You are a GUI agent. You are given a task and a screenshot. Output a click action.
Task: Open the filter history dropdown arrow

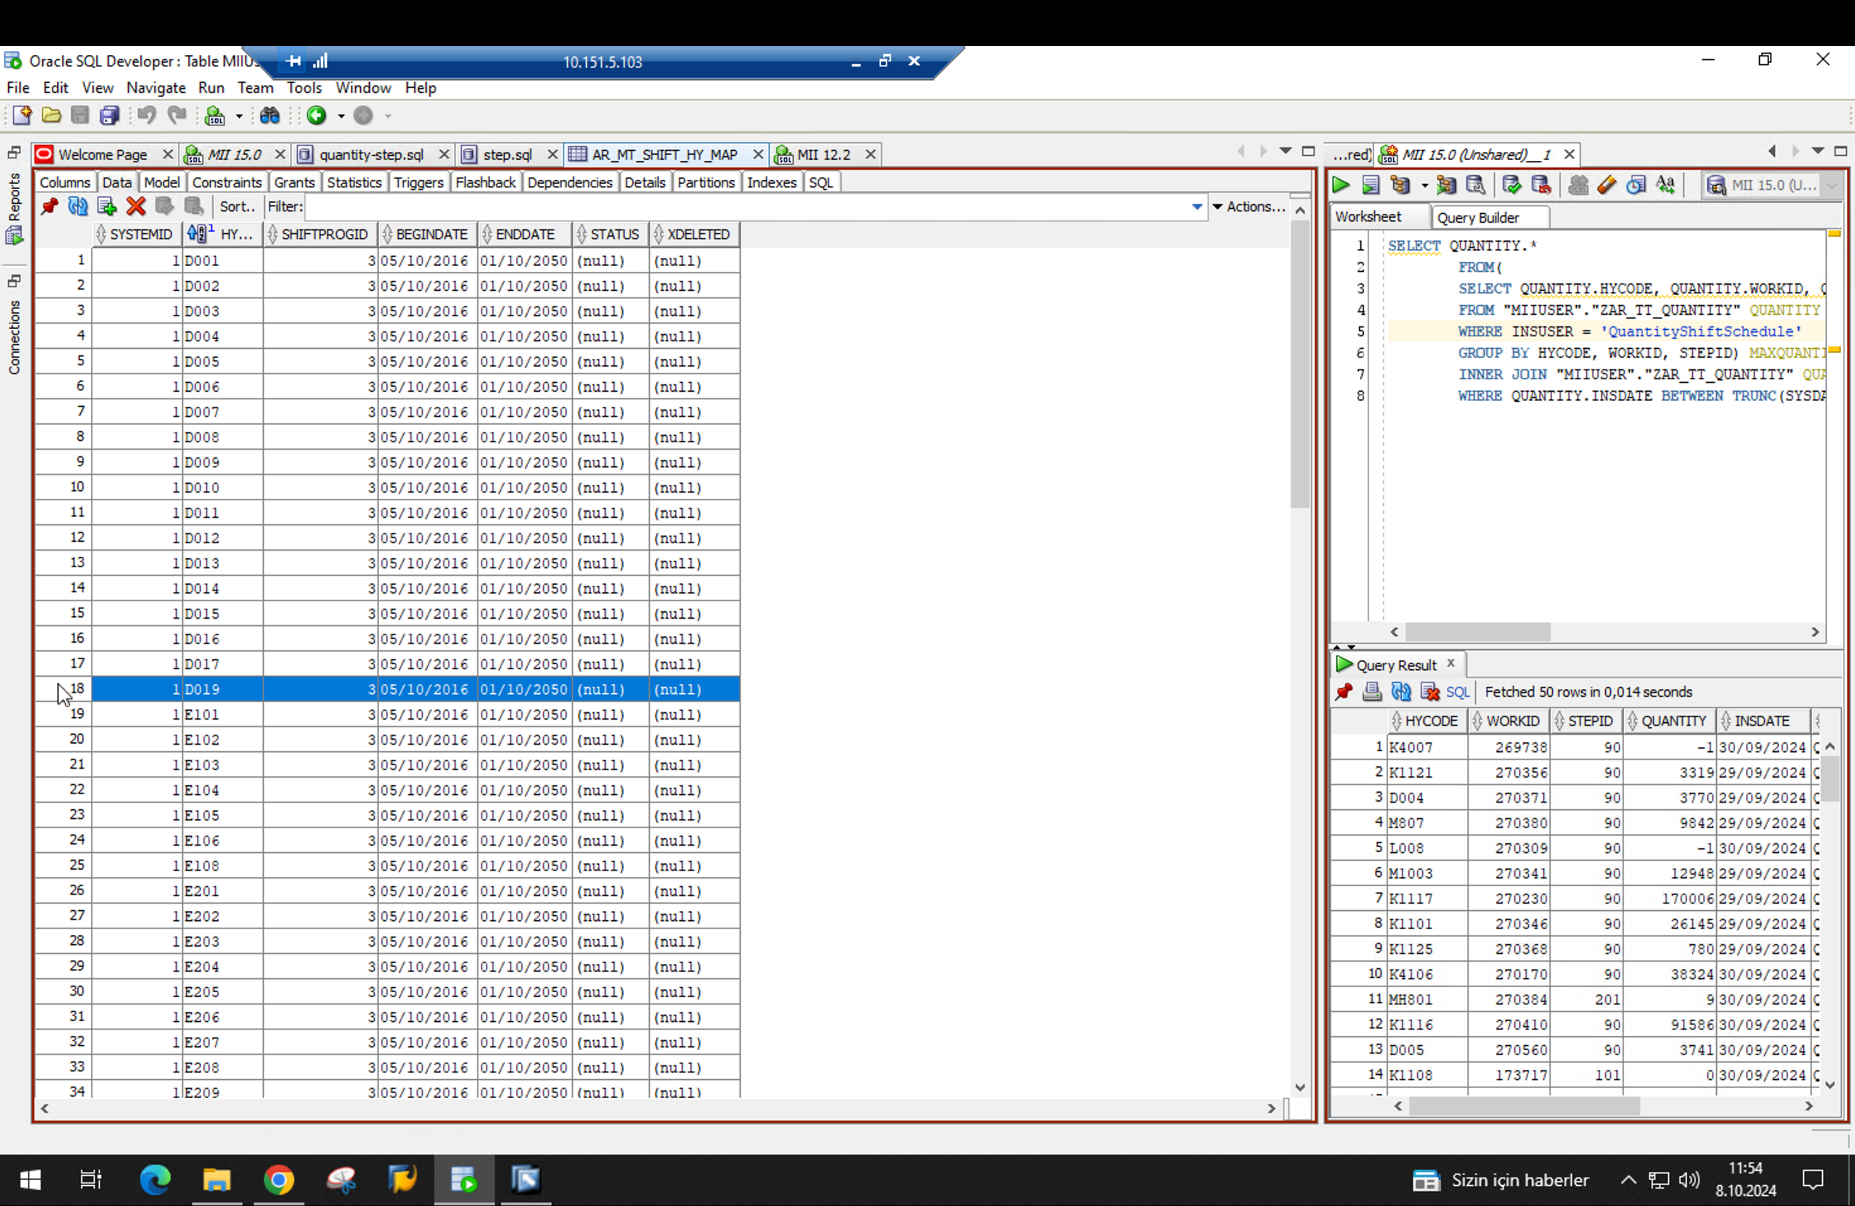tap(1196, 206)
